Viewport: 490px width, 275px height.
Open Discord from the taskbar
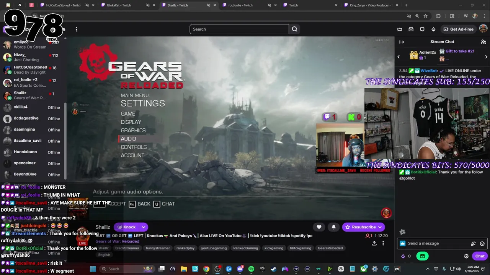(240, 269)
